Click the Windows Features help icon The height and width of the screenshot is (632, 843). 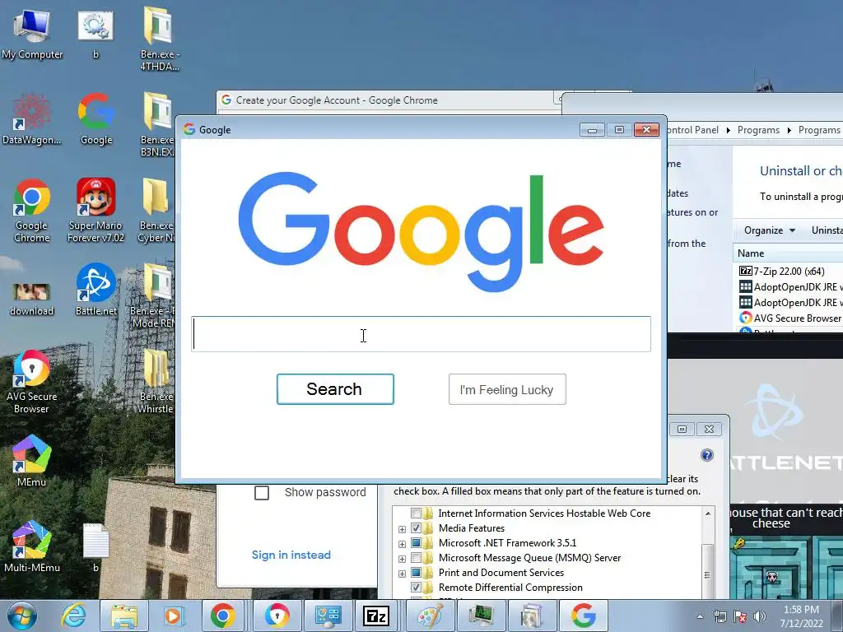point(707,455)
